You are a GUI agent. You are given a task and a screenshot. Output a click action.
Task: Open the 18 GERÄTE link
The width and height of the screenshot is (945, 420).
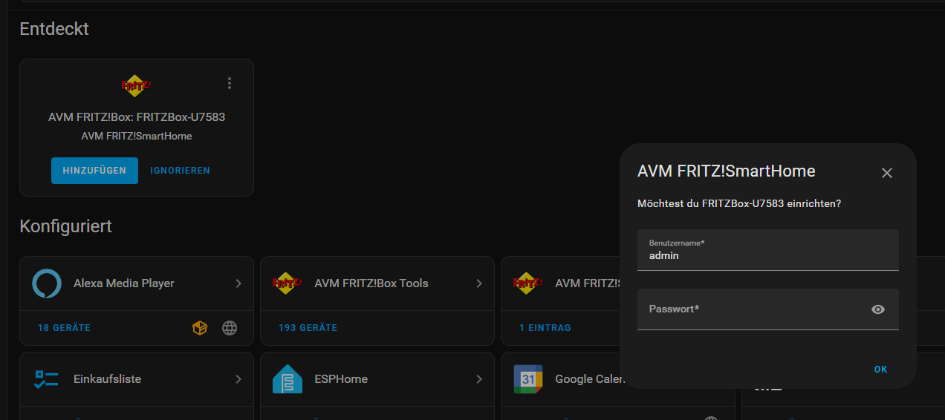pyautogui.click(x=65, y=328)
